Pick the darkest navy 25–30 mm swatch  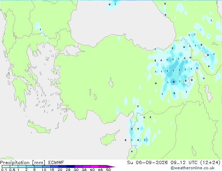tap(70, 166)
